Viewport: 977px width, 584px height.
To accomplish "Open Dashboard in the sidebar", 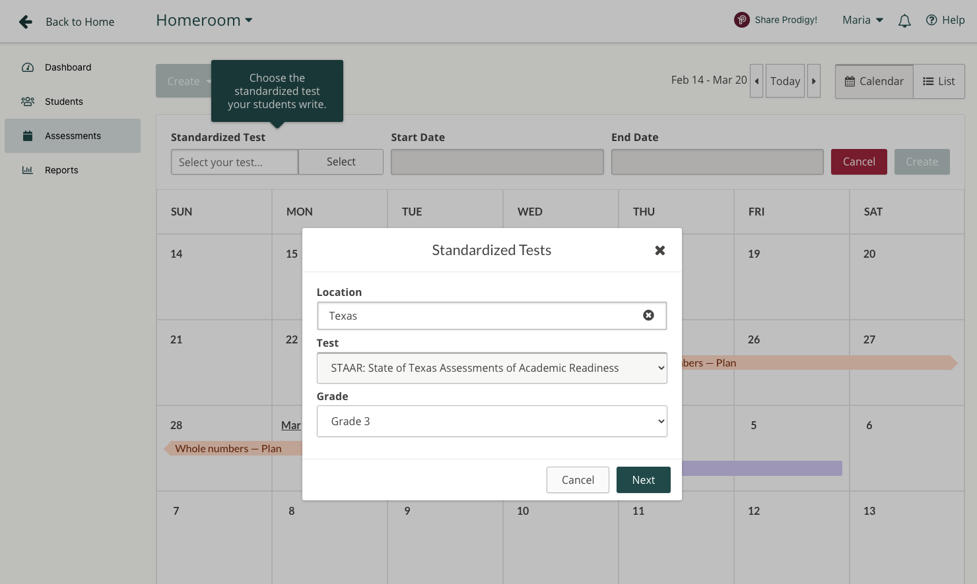I will [x=73, y=67].
